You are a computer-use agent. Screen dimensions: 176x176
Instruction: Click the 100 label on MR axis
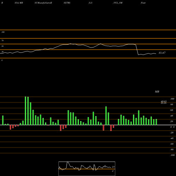coord(172,99)
